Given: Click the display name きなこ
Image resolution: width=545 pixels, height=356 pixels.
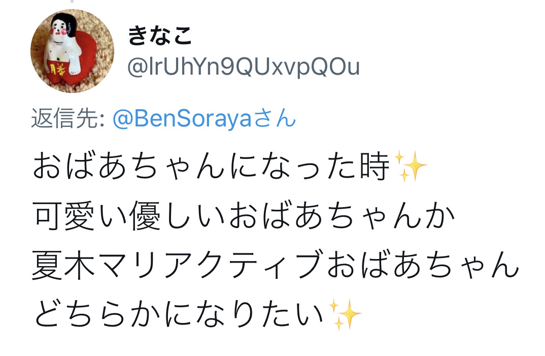Looking at the screenshot, I should click(x=160, y=36).
